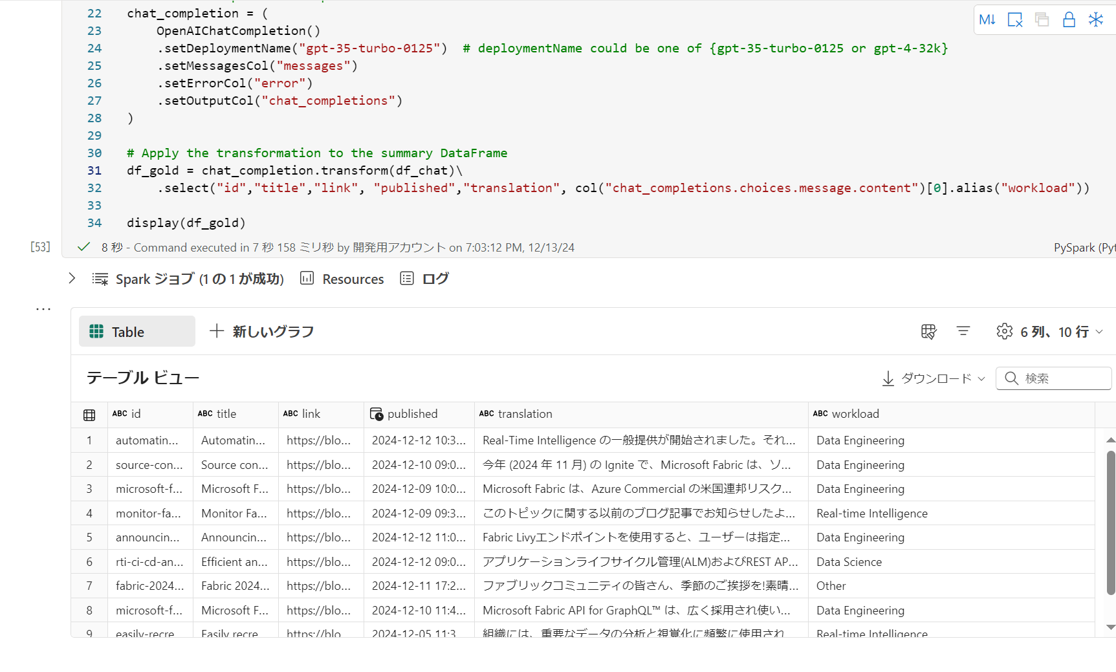Click the table vertical scrollbar thumb
1116x672 pixels.
[1111, 523]
